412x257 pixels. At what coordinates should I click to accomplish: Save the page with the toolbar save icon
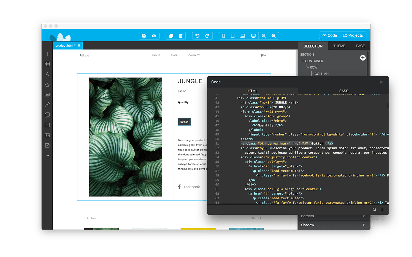pyautogui.click(x=144, y=36)
